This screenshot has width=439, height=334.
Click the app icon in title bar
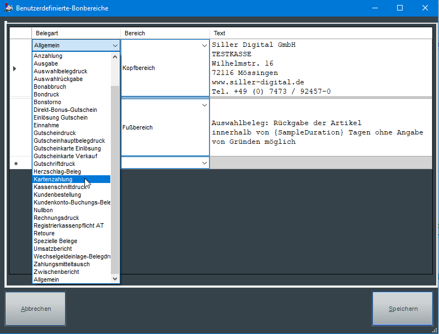[x=8, y=8]
